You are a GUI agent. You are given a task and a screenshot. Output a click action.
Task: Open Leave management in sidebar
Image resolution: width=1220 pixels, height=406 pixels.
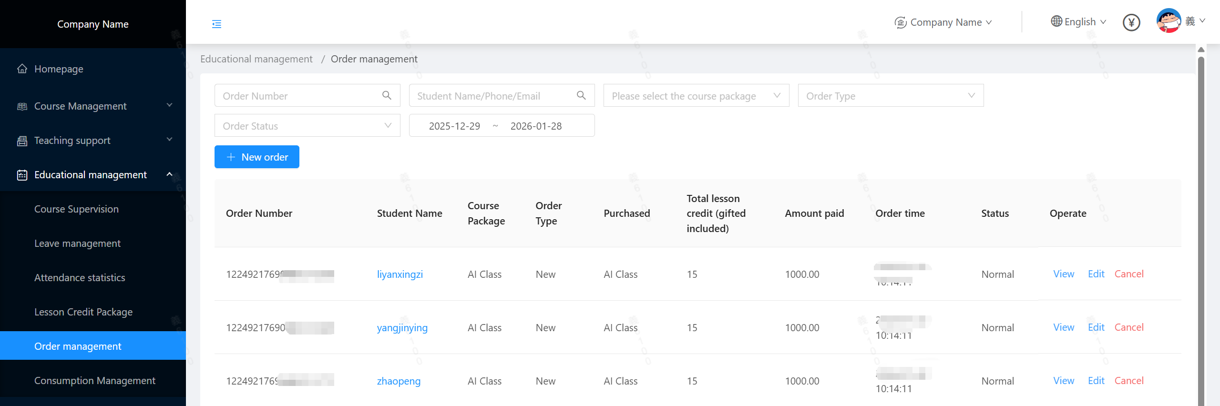[x=77, y=243]
